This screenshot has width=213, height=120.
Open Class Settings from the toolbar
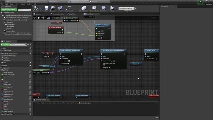click(x=84, y=8)
